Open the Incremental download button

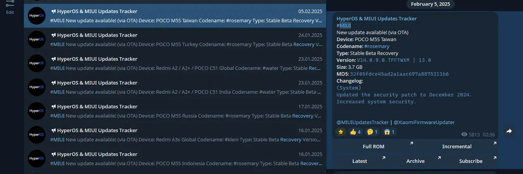pos(457,146)
